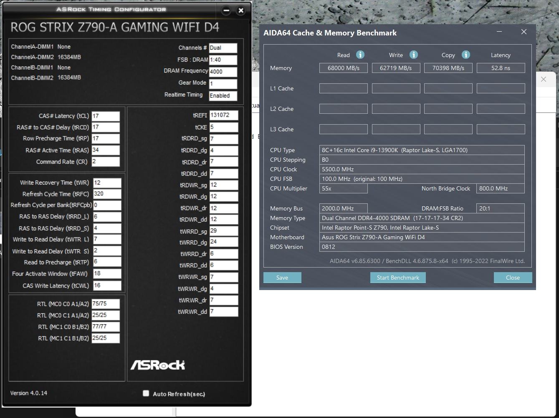Select the Row Precharge Time (tRP) field
This screenshot has width=559, height=418.
click(x=105, y=138)
